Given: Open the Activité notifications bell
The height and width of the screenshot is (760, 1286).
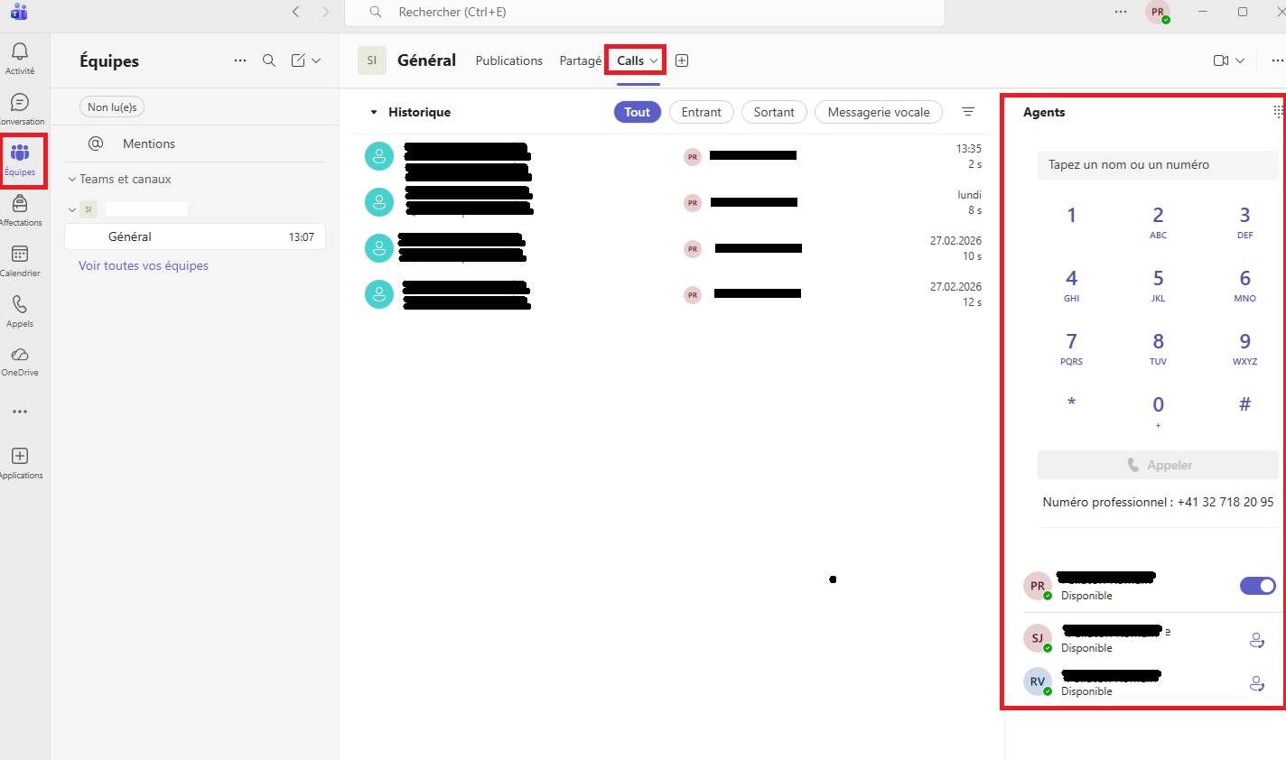Looking at the screenshot, I should (x=20, y=52).
